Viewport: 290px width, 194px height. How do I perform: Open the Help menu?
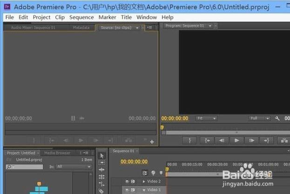(x=168, y=17)
